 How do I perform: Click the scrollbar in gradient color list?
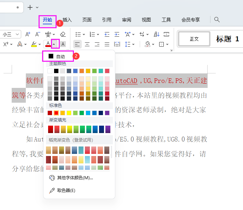pyautogui.click(x=111, y=152)
